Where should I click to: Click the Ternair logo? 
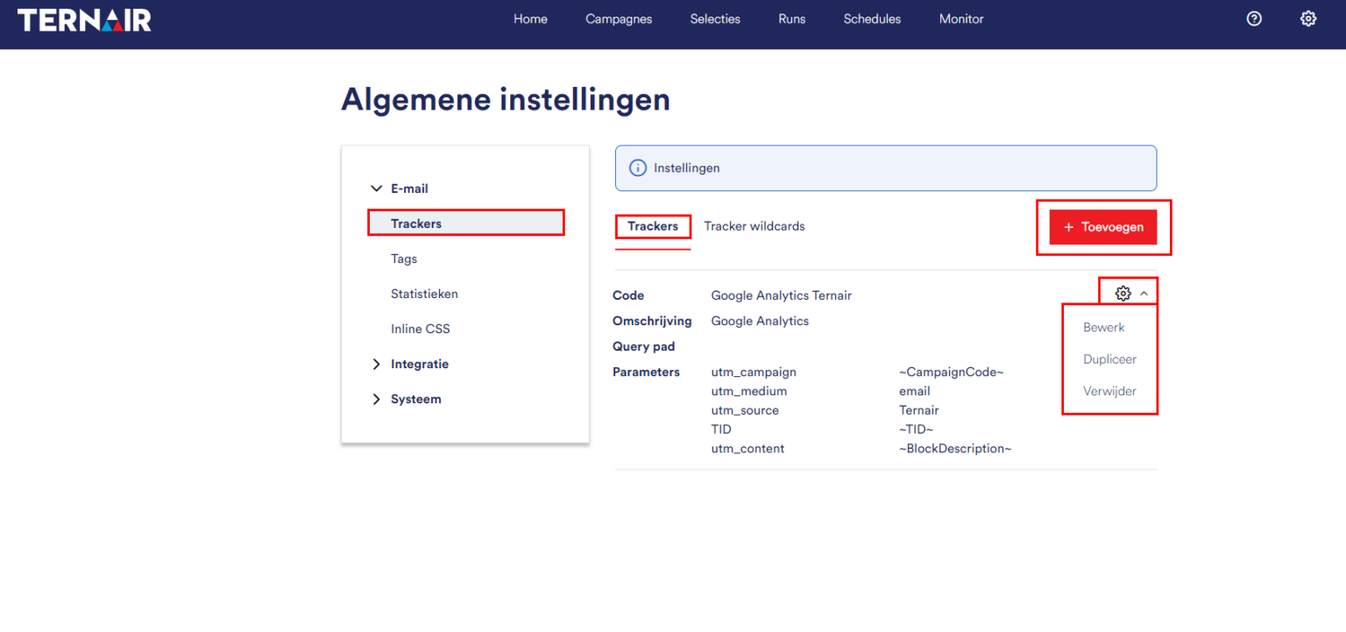coord(84,19)
